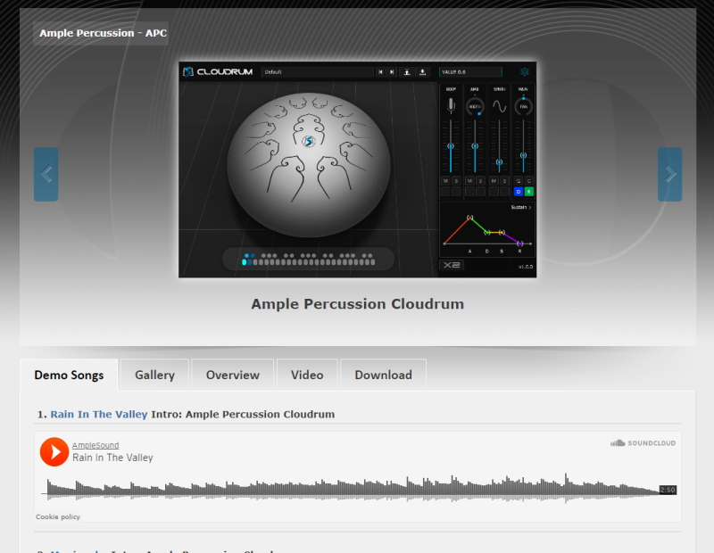The height and width of the screenshot is (553, 714).
Task: Click the decay node on the envelope graph
Action: (486, 232)
